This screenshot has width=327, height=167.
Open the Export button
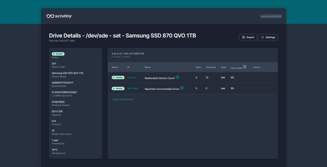248,38
